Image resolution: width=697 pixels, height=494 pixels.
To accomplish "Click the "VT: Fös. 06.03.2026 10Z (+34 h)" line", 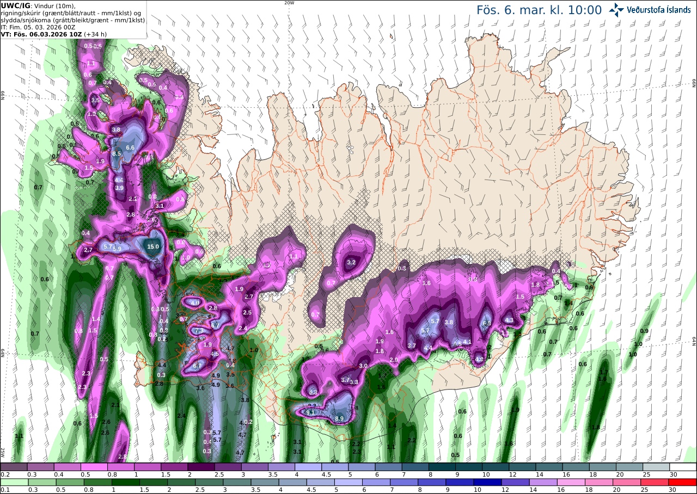I will tap(53, 34).
